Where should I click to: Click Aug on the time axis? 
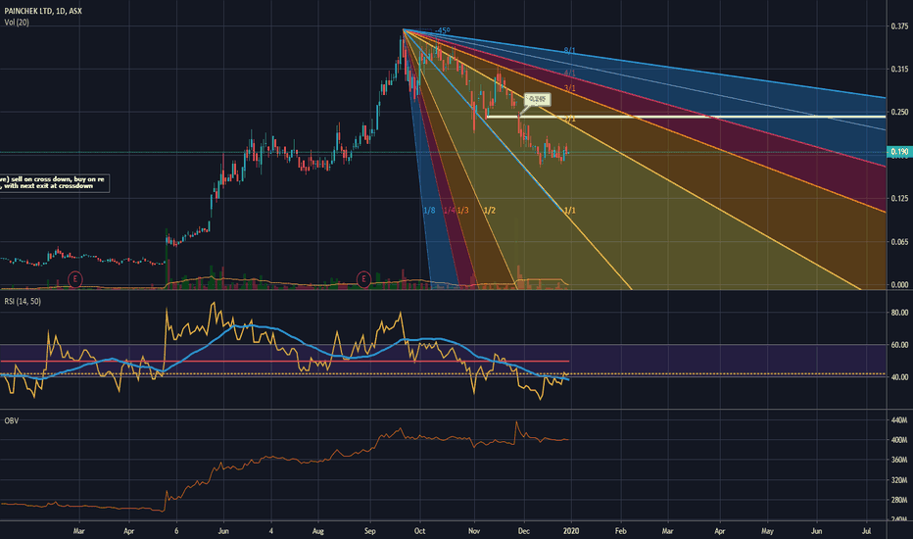click(x=318, y=531)
